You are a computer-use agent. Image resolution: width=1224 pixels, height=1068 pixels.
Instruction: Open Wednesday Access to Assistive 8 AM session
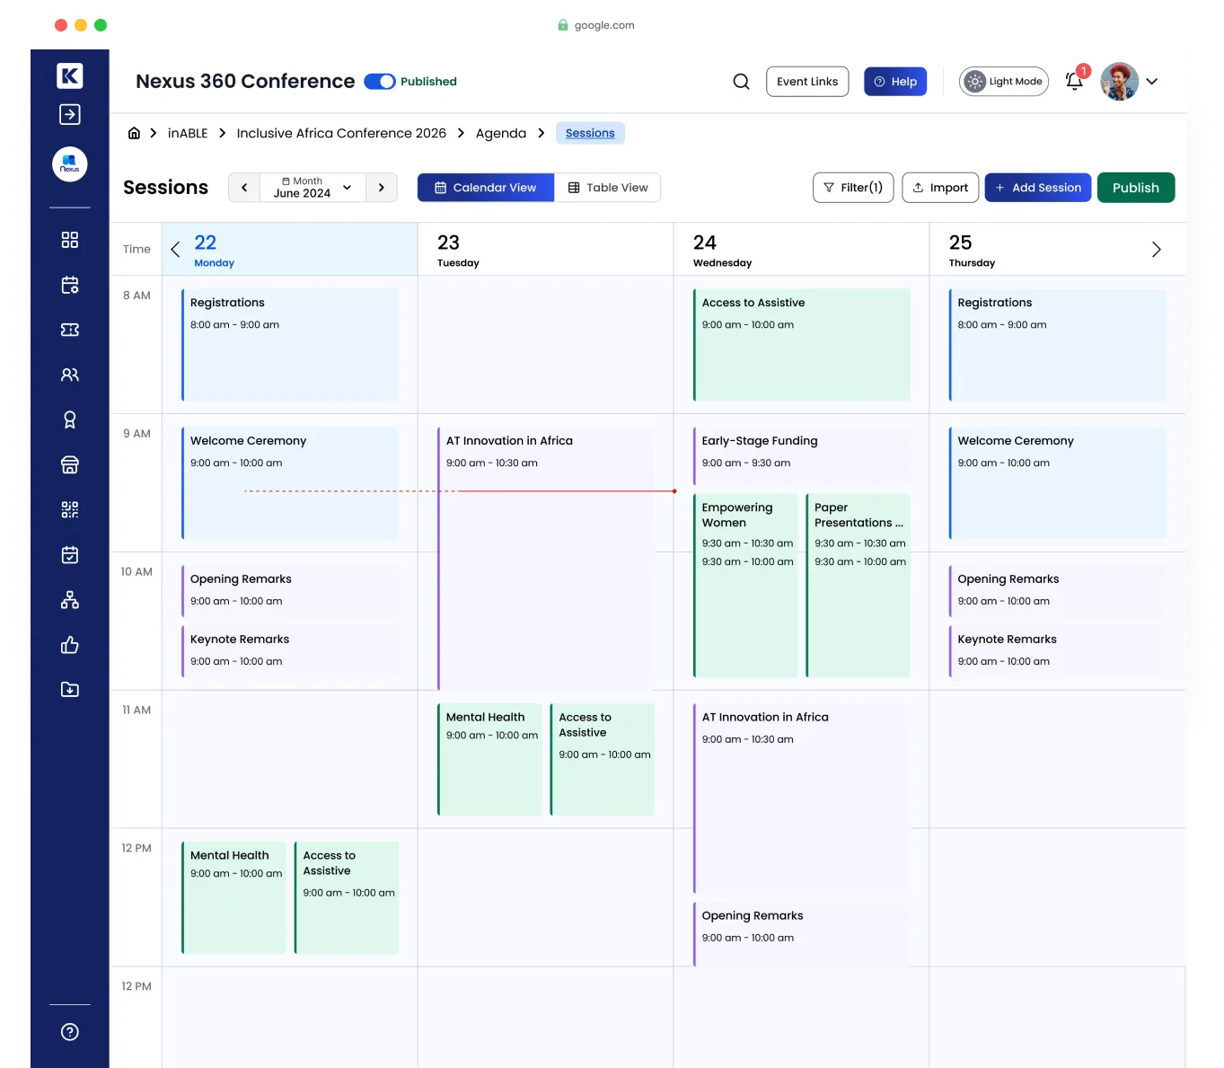(x=802, y=345)
